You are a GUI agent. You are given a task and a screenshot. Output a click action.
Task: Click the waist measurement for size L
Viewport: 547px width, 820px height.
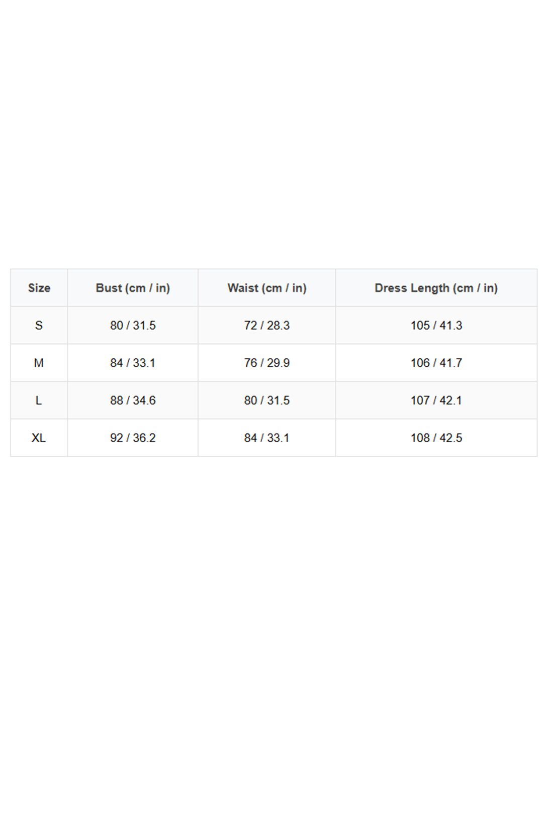coord(267,400)
